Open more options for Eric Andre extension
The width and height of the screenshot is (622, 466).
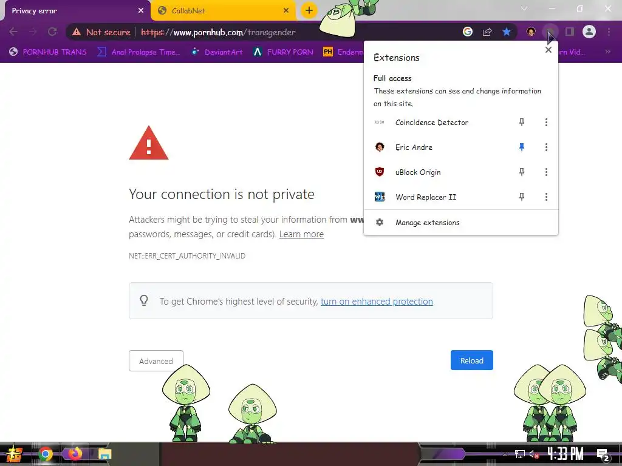tap(546, 147)
